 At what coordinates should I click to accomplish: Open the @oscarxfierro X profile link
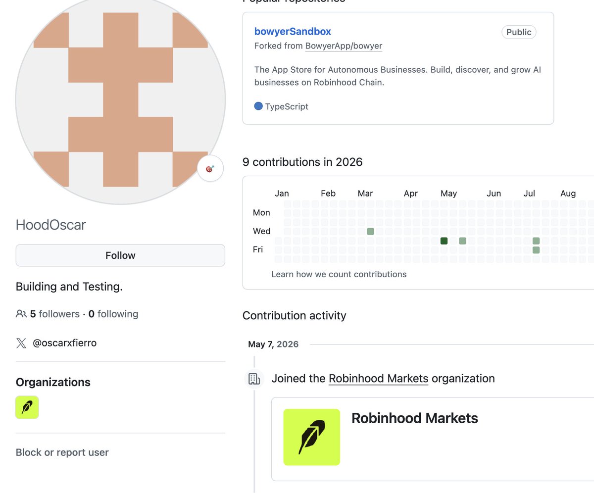(64, 343)
